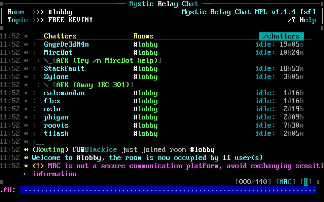Click the .fU nickname prompt
The height and width of the screenshot is (202, 324).
point(8,190)
